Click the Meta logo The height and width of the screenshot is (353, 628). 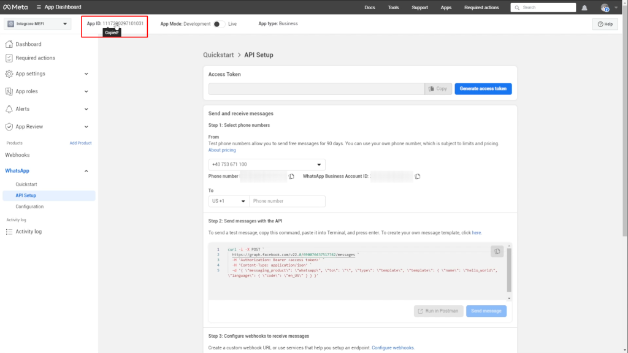(x=15, y=7)
